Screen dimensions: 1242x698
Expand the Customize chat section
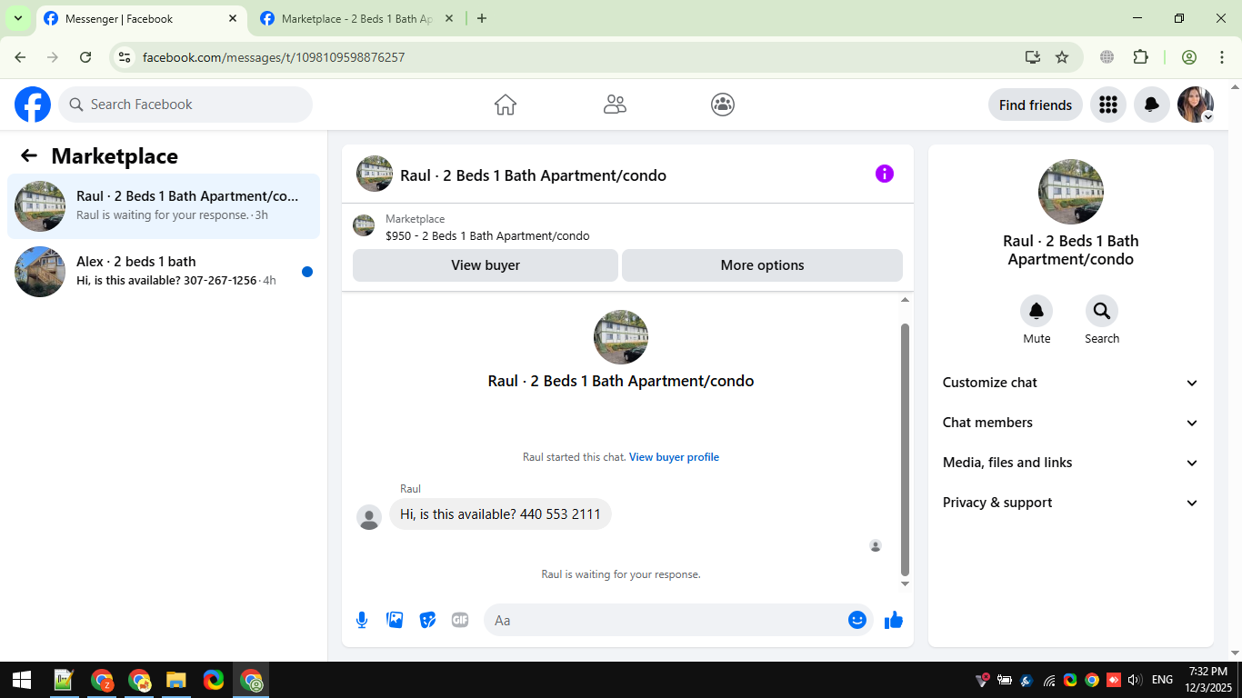point(1071,383)
